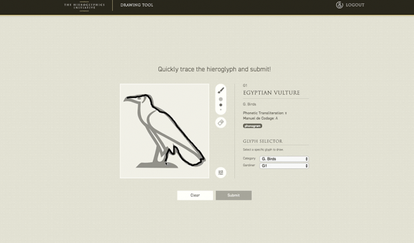Click the 'Quickly trace the hieroglyph' instruction

(214, 69)
